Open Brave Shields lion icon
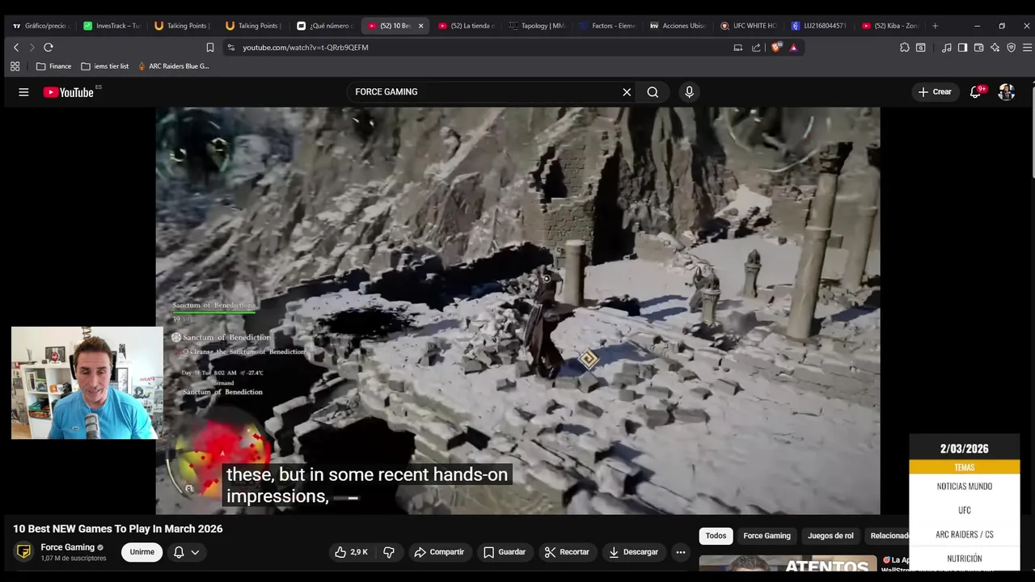Image resolution: width=1035 pixels, height=582 pixels. pyautogui.click(x=776, y=48)
